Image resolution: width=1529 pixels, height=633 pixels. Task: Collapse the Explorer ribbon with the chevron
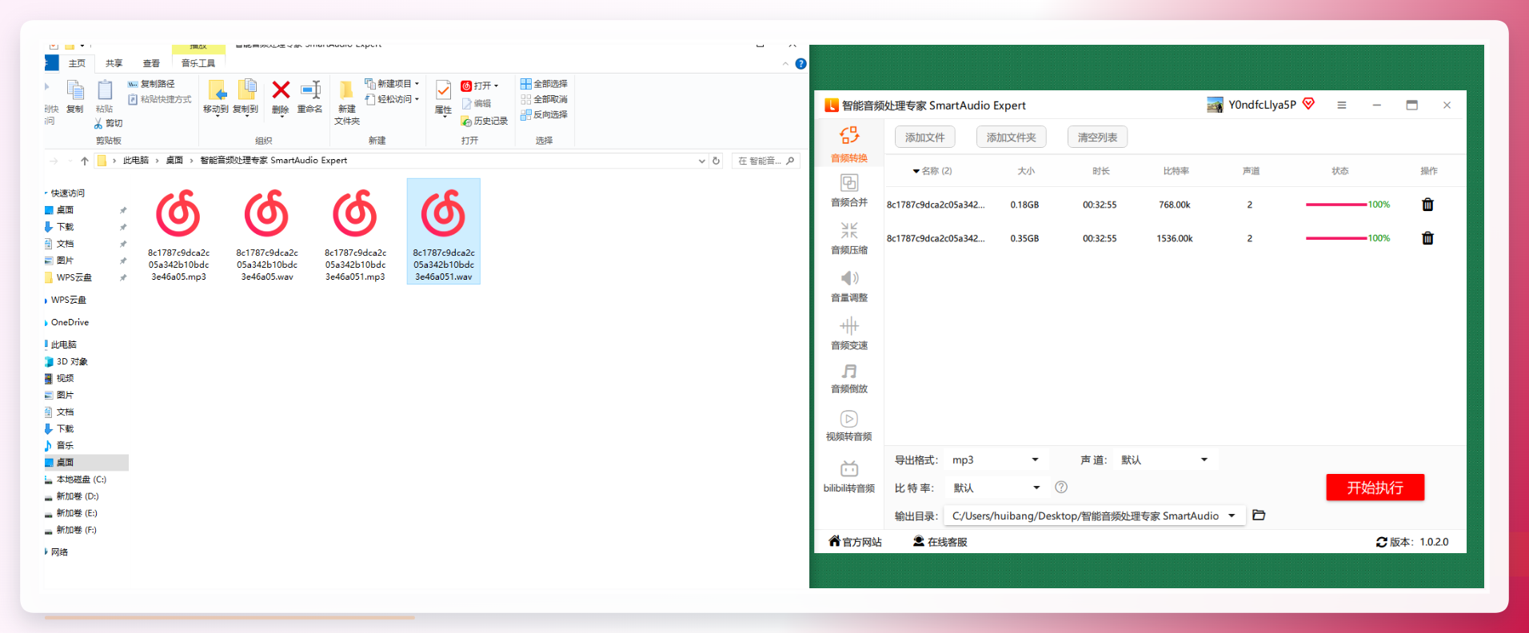pyautogui.click(x=785, y=64)
